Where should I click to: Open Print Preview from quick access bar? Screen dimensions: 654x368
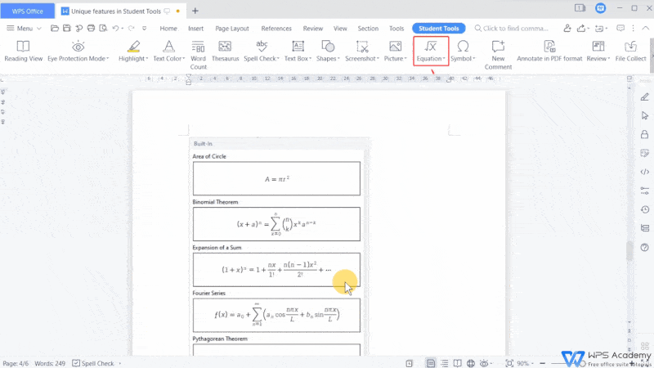click(x=103, y=29)
